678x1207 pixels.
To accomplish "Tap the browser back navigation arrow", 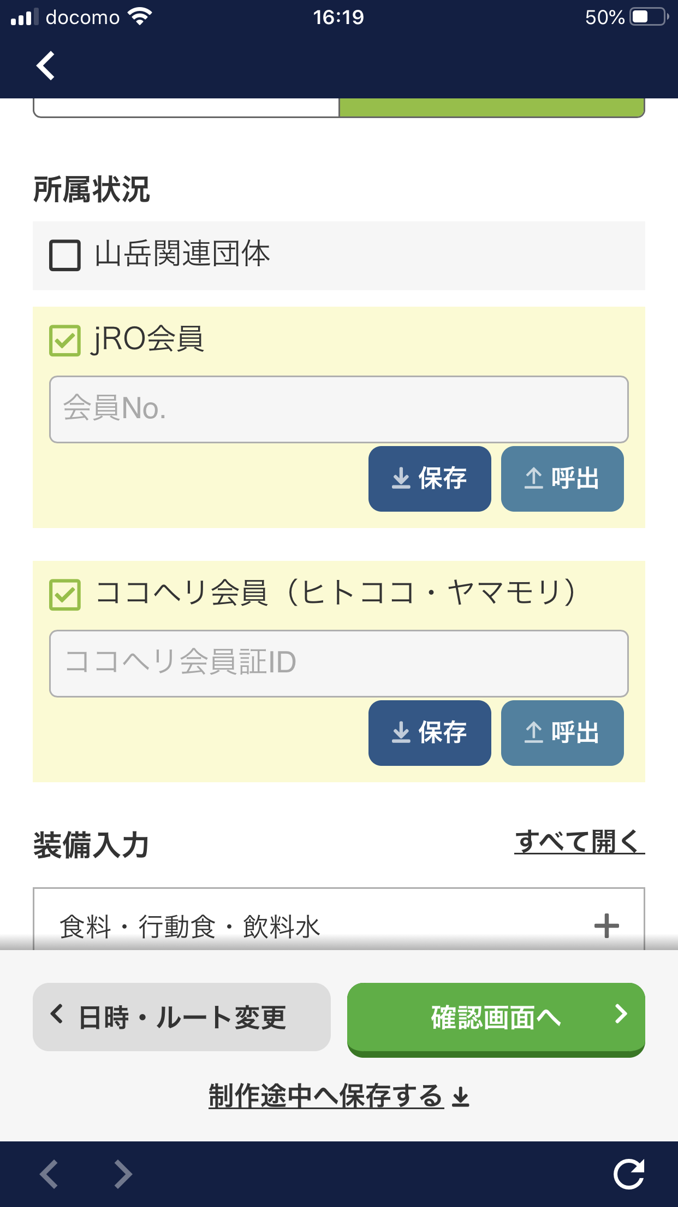I will pyautogui.click(x=49, y=1174).
